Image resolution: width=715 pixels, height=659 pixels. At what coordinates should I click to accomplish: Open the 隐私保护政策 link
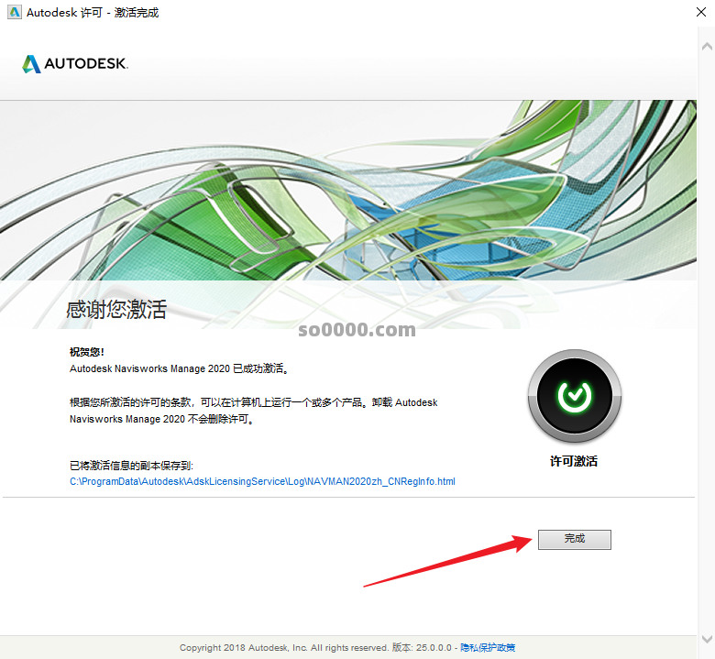tap(488, 647)
